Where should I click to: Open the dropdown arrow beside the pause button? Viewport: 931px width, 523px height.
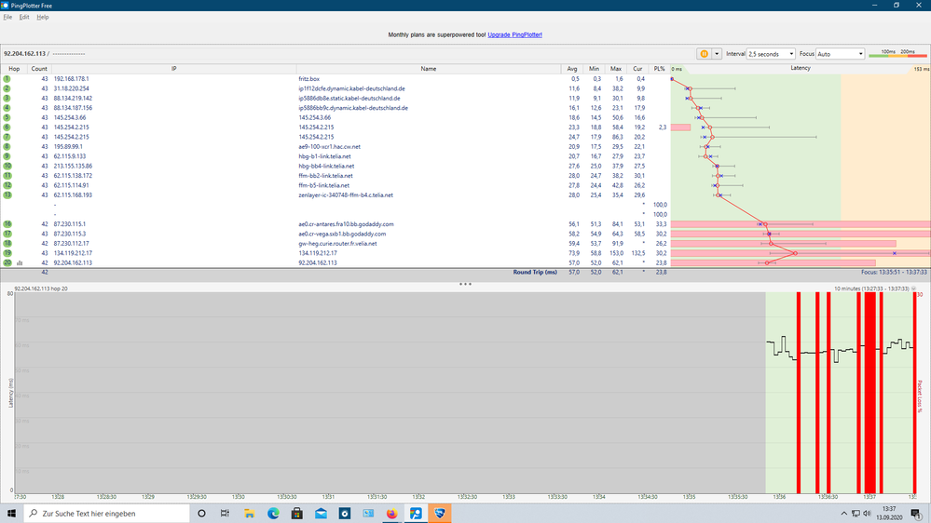tap(717, 54)
